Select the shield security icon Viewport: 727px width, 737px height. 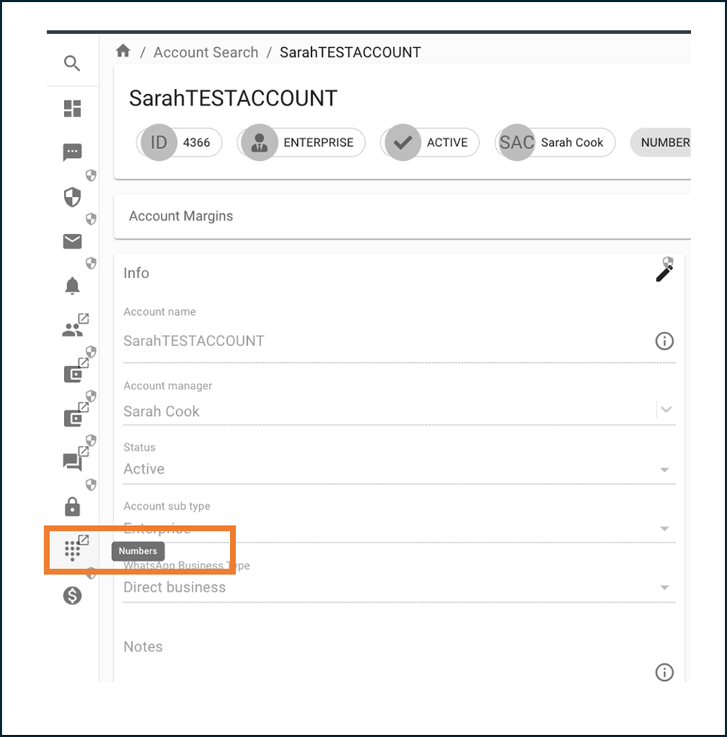[72, 197]
